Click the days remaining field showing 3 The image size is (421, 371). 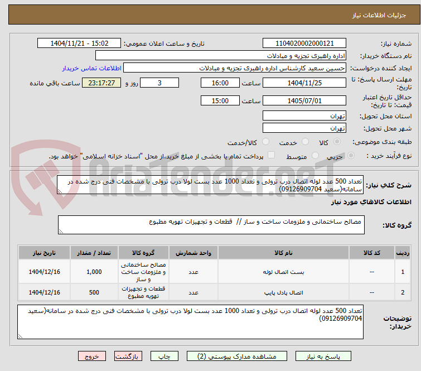click(159, 83)
